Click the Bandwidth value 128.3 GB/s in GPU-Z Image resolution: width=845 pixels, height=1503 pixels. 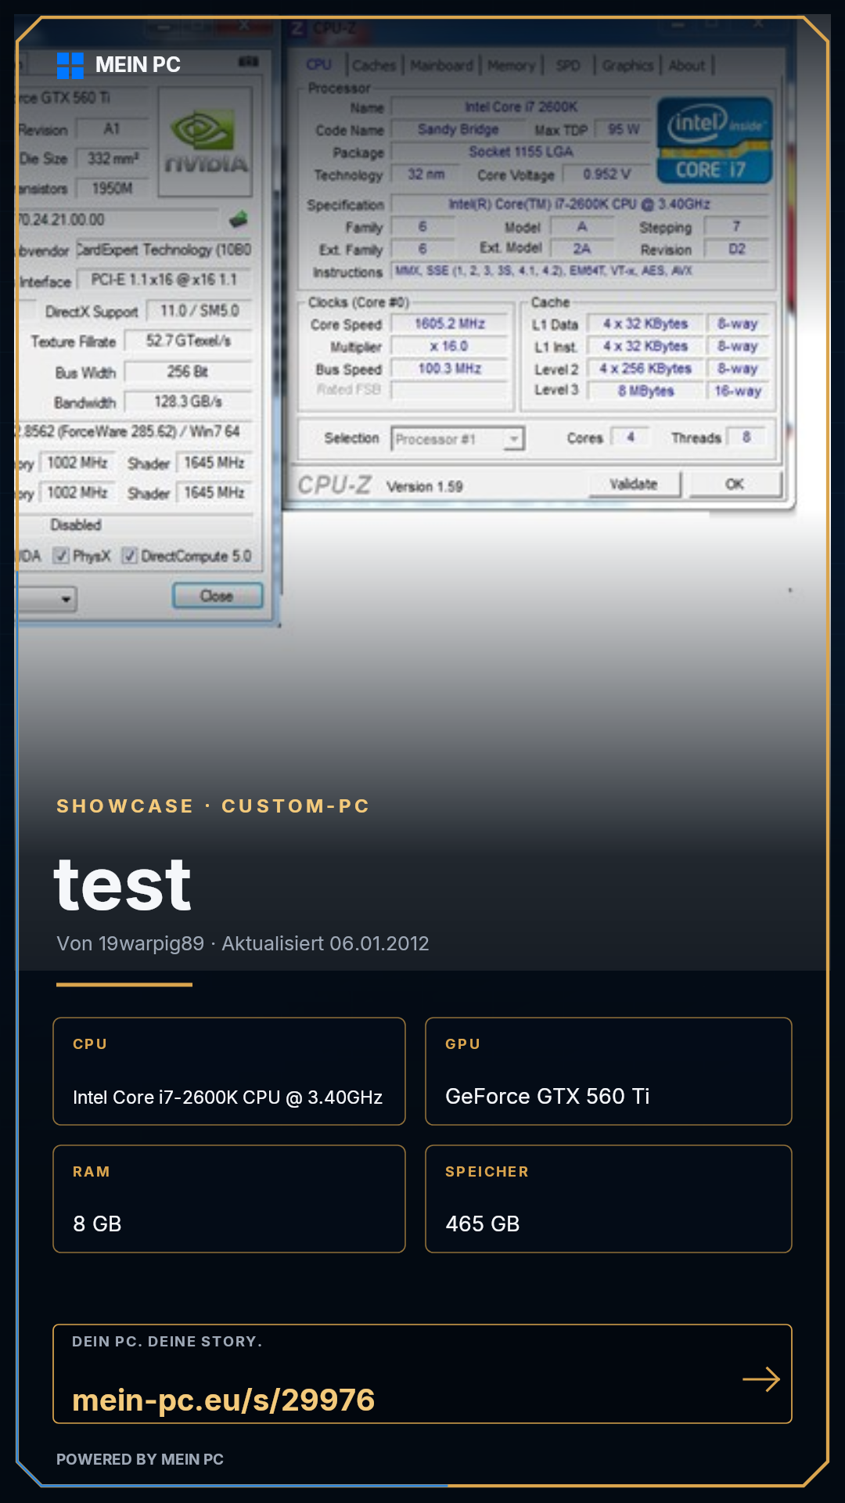tap(188, 402)
